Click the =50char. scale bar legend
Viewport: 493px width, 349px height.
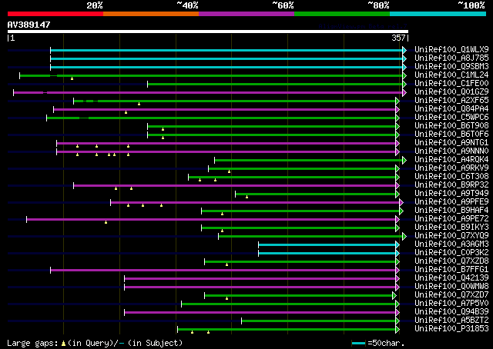378,343
